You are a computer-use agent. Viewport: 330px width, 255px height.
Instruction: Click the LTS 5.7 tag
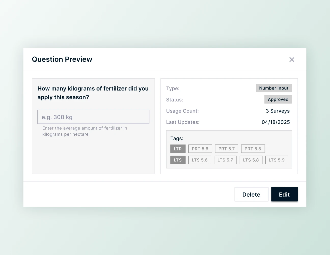click(225, 160)
